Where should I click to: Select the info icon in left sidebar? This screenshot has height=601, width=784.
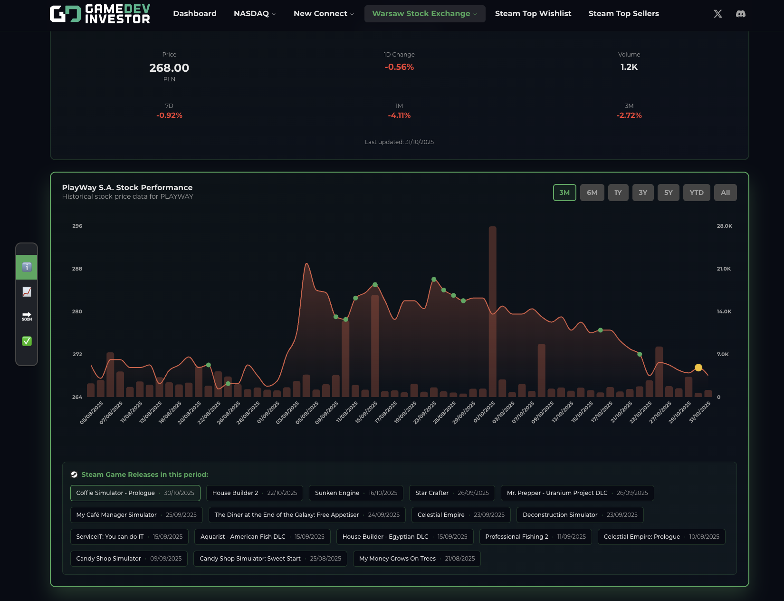tap(27, 267)
